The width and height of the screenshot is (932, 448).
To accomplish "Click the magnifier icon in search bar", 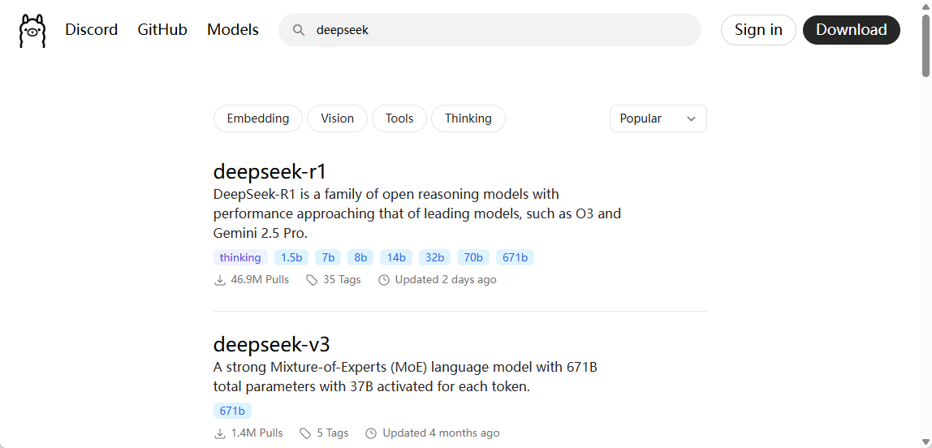I will click(x=300, y=30).
